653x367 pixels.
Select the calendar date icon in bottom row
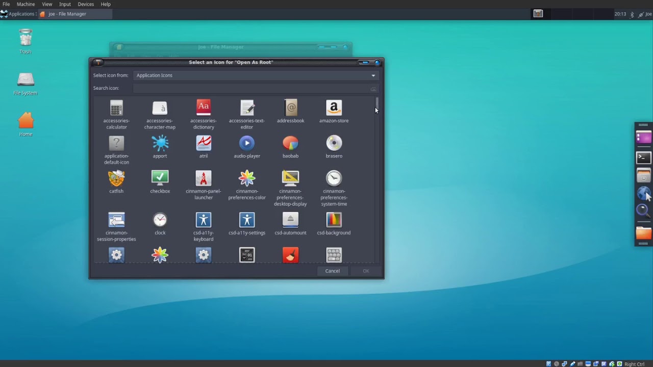click(247, 255)
